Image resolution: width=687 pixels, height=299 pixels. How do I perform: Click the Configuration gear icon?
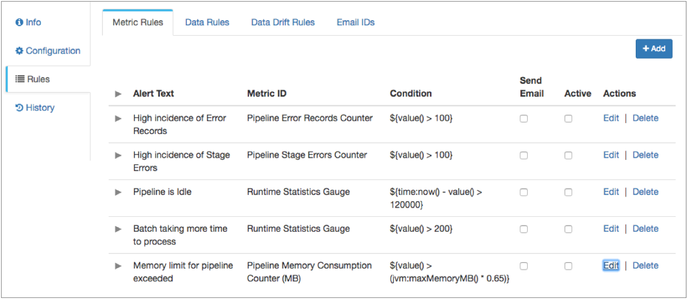point(20,51)
